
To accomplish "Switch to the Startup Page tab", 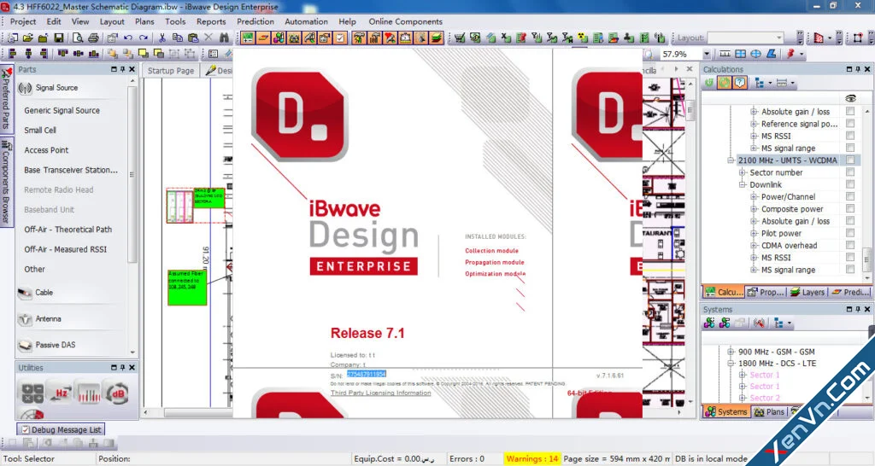I will coord(171,70).
